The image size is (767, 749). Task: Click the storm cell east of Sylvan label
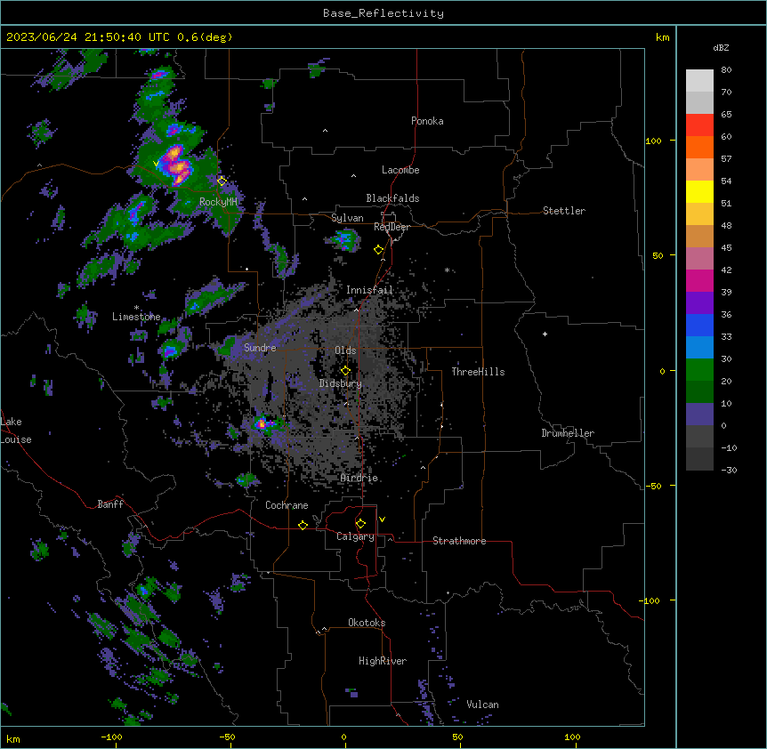(x=345, y=240)
